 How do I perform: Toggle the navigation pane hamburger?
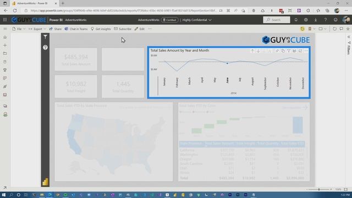click(x=5, y=29)
